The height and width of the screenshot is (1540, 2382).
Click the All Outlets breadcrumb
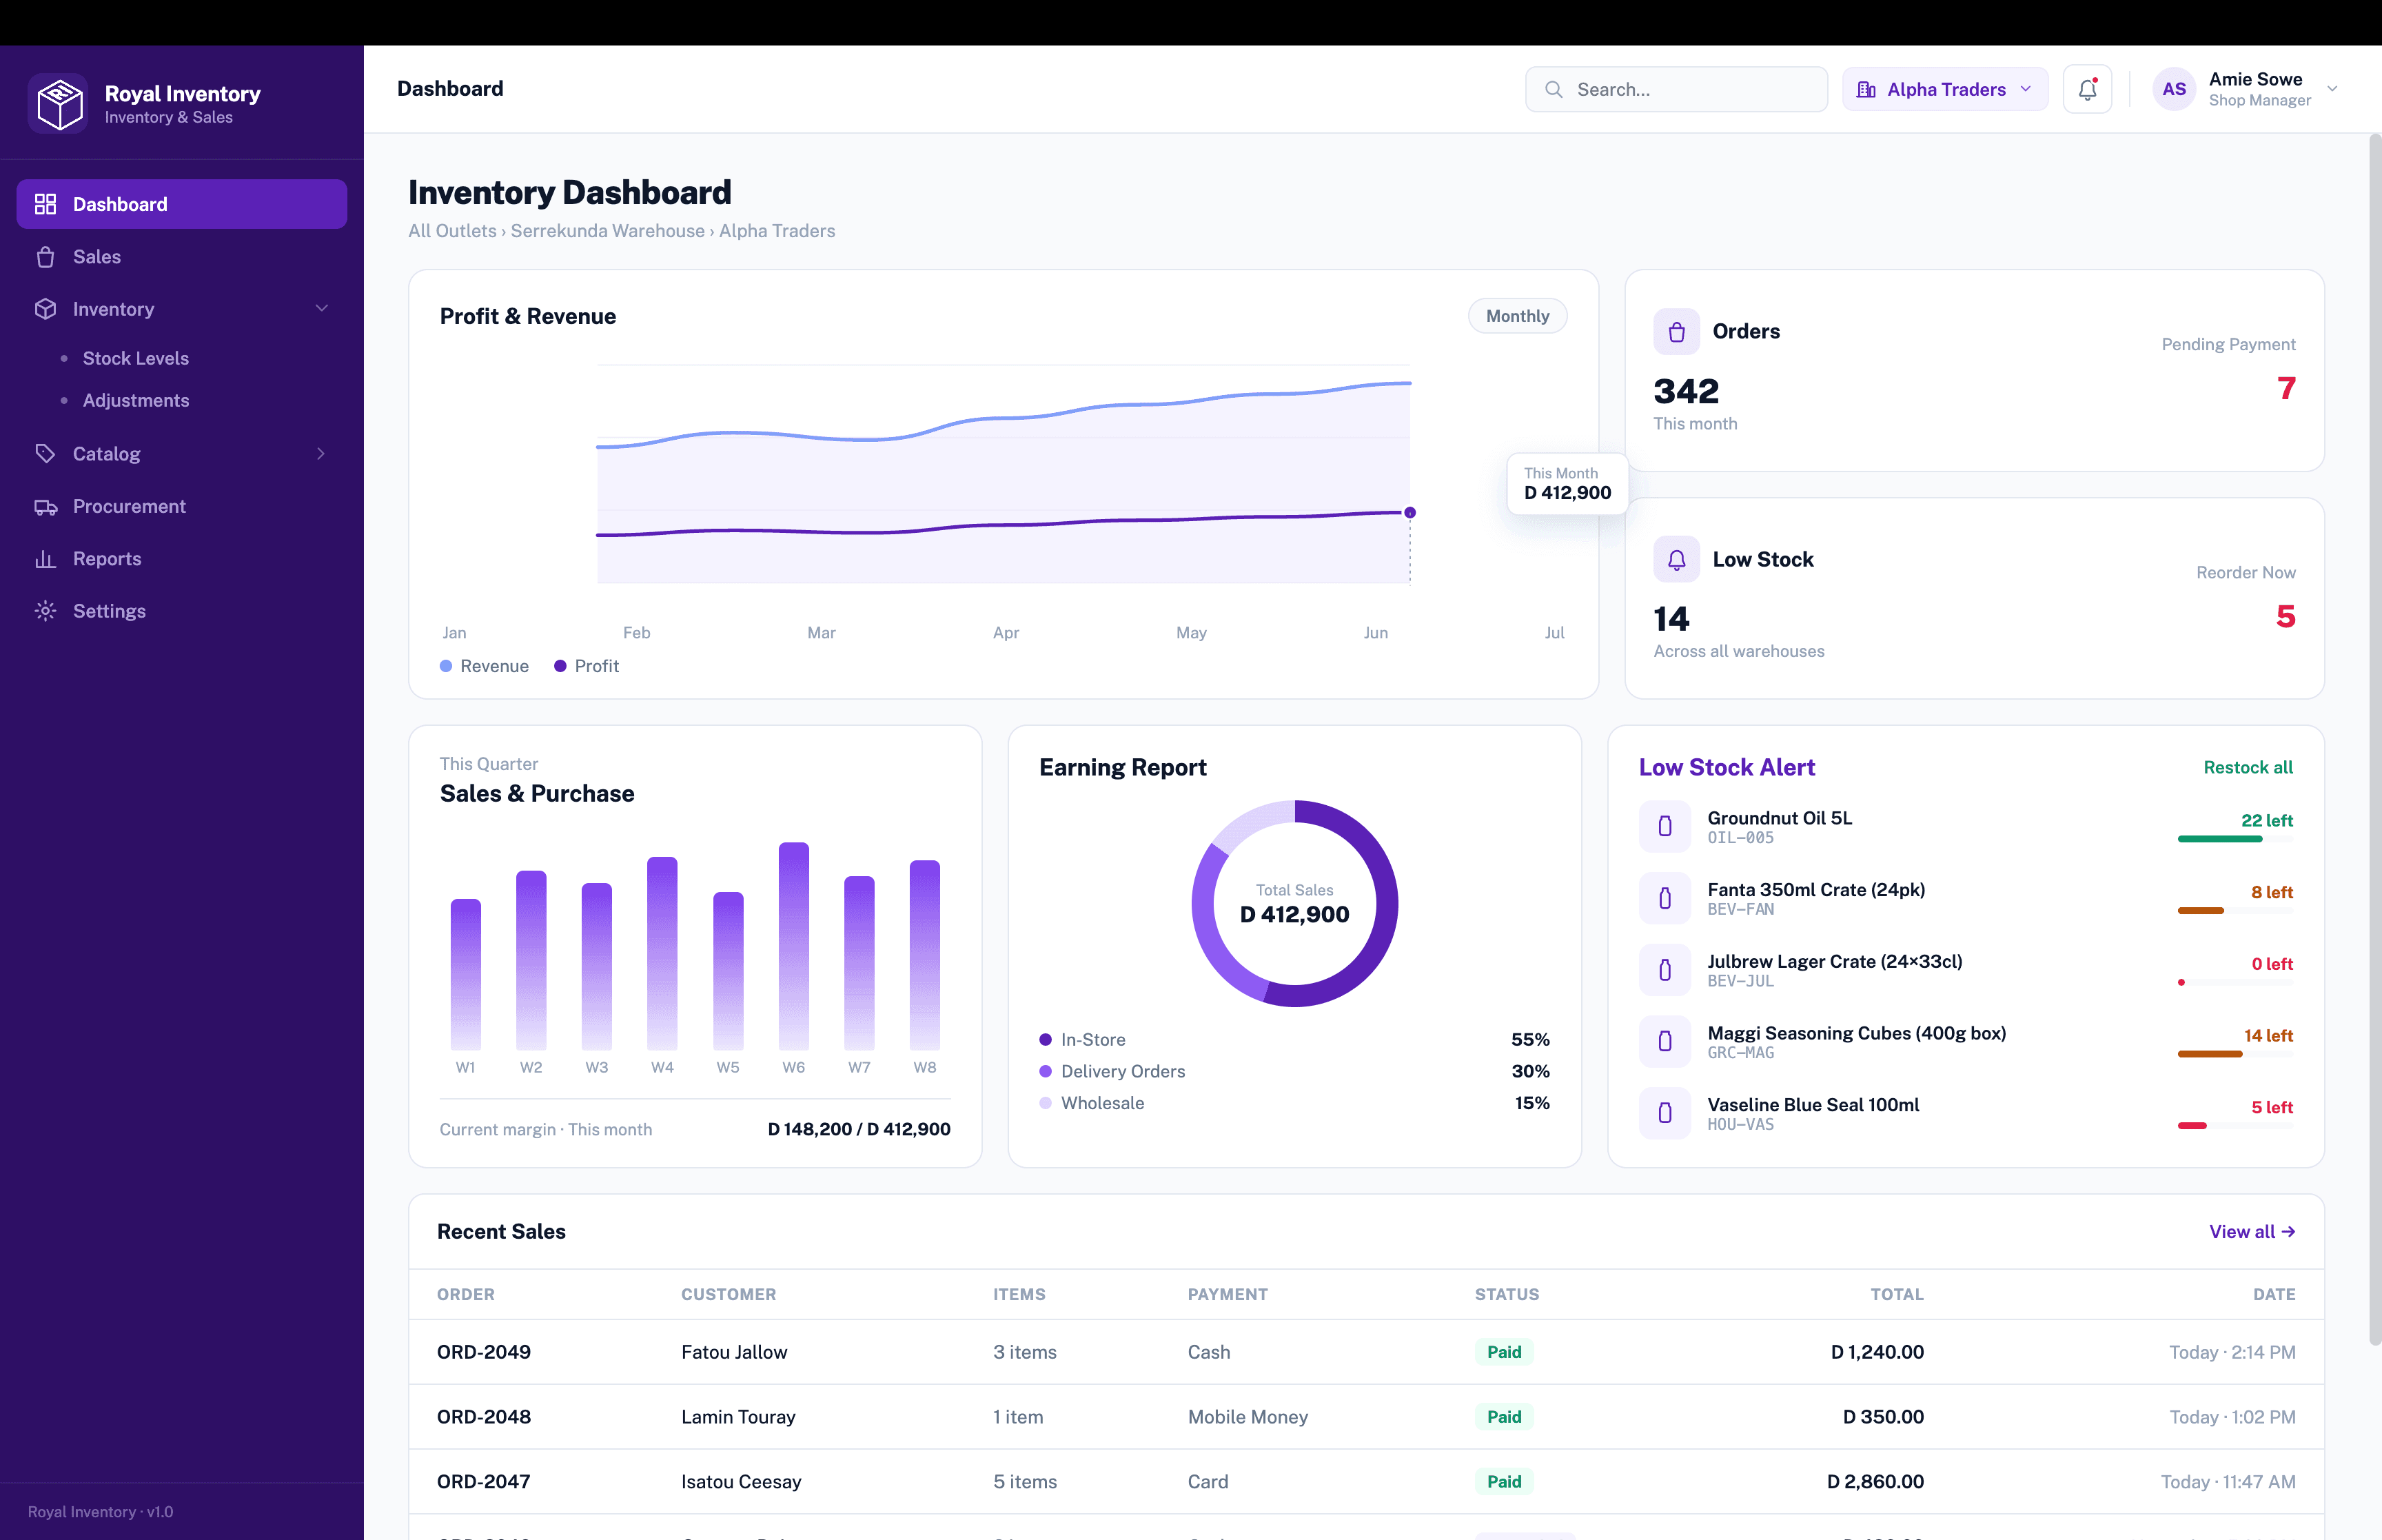(x=452, y=231)
